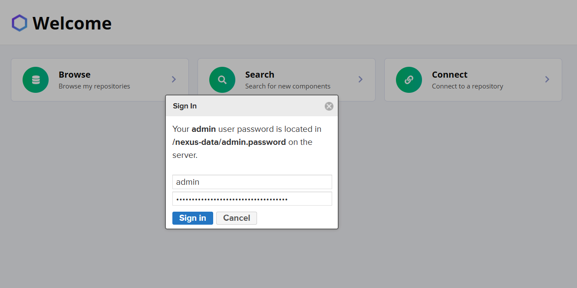577x288 pixels.
Task: Select 'Search for new components' description text
Action: (288, 86)
